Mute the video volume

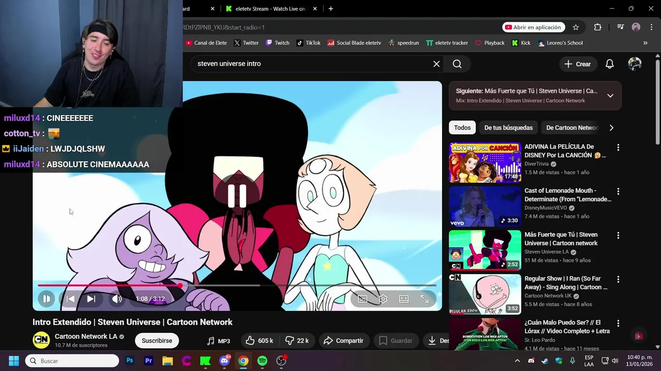(117, 299)
